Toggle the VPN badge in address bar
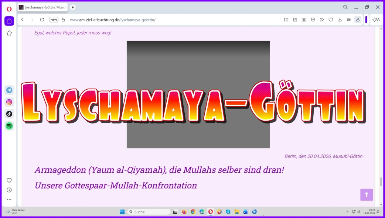This screenshot has height=218, width=385. (54, 20)
